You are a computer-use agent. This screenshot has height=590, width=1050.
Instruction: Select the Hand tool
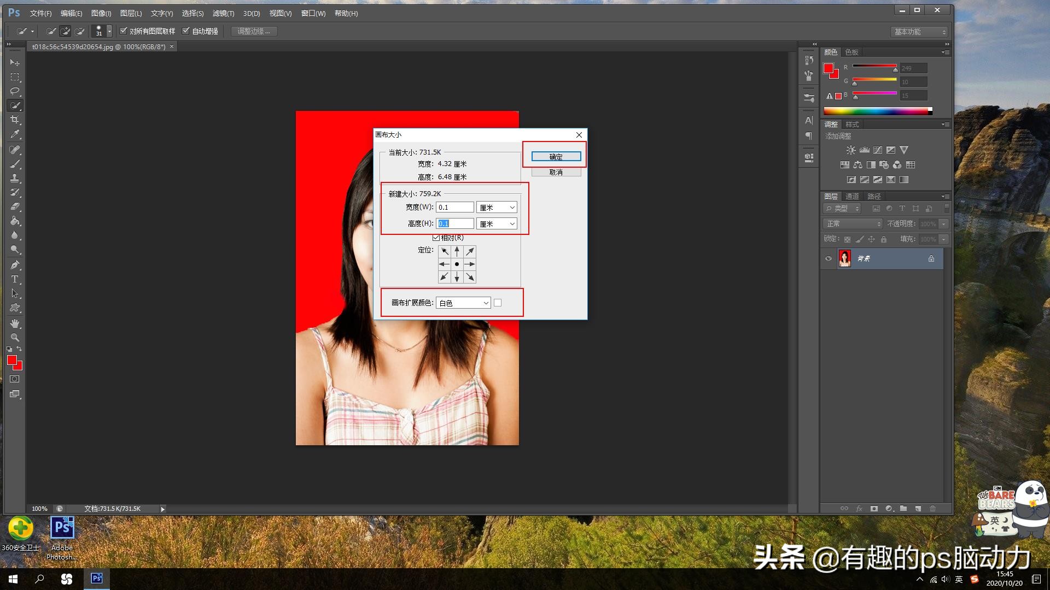15,323
